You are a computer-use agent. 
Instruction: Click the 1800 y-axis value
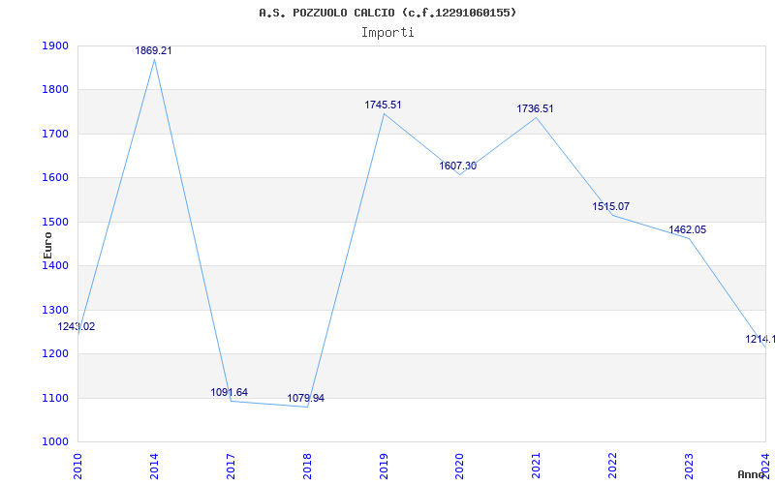point(55,90)
